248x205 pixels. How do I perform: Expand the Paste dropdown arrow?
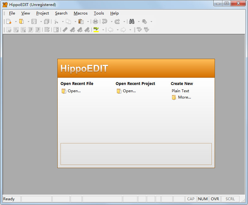coord(88,21)
